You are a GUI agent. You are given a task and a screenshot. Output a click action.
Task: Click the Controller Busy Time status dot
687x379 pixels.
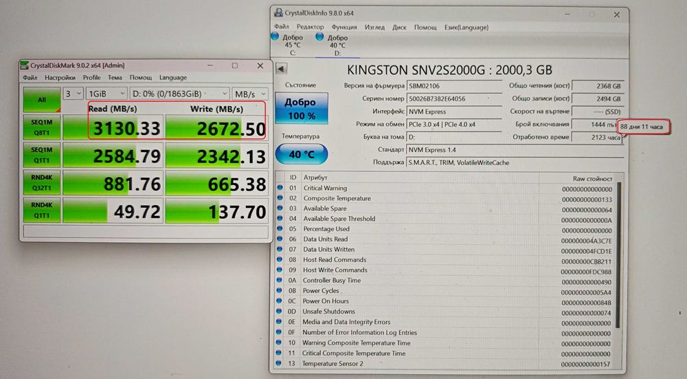pyautogui.click(x=279, y=280)
